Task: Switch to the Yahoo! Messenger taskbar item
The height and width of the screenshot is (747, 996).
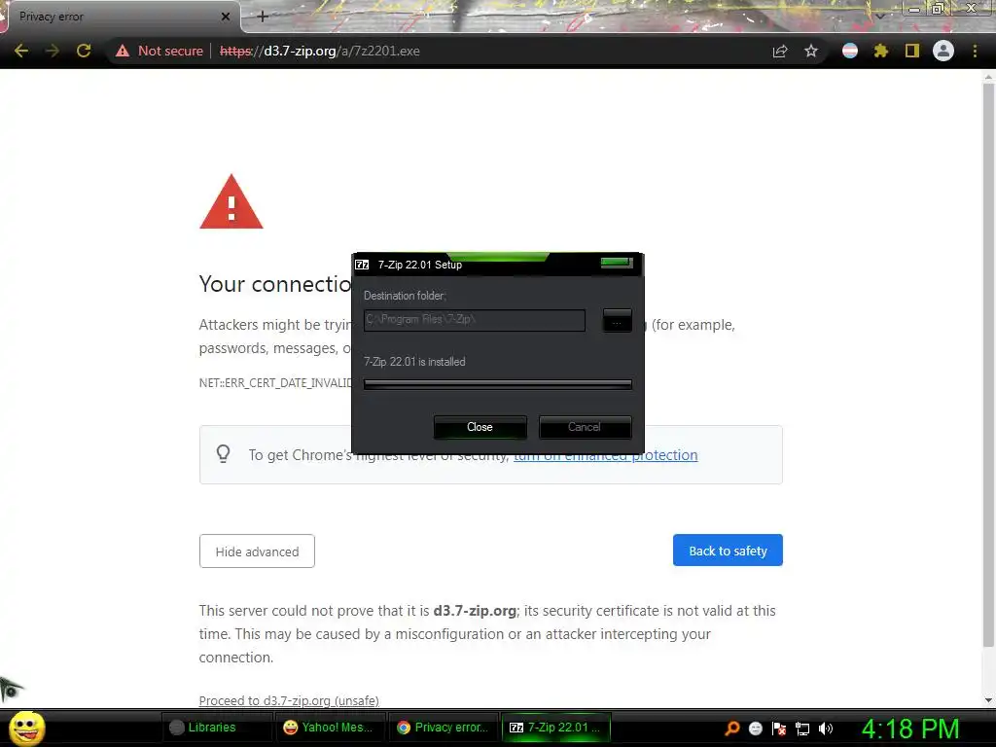Action: 330,728
